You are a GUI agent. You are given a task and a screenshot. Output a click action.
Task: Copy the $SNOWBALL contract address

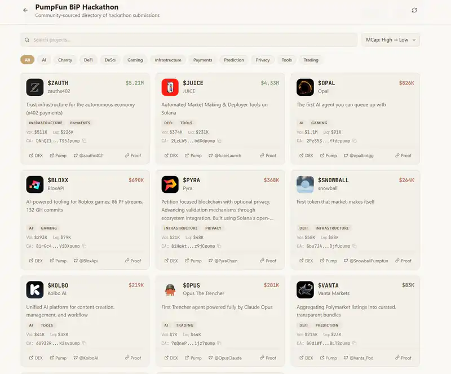click(x=355, y=246)
